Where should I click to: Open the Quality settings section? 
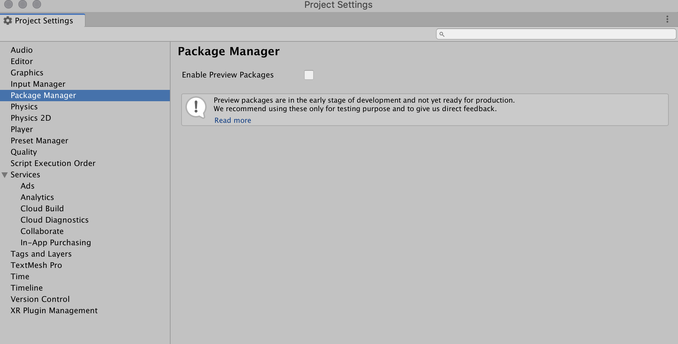24,152
